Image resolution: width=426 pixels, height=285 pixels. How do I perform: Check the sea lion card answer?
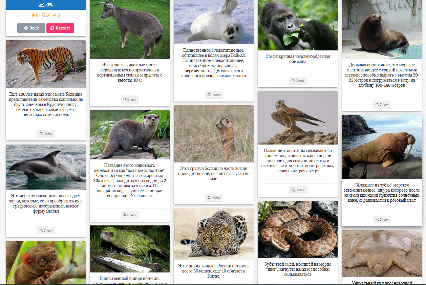(382, 104)
